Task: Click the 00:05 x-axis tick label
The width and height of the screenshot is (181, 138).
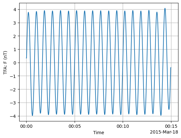Action: coord(75,126)
